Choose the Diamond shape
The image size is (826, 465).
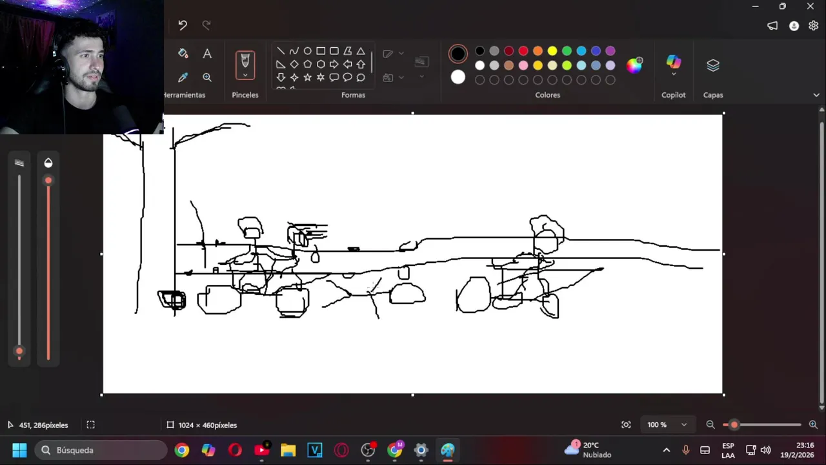294,65
